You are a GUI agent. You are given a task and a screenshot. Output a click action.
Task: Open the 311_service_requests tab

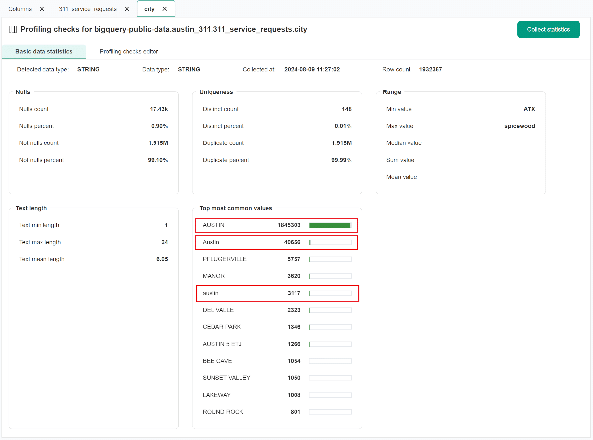click(x=88, y=9)
